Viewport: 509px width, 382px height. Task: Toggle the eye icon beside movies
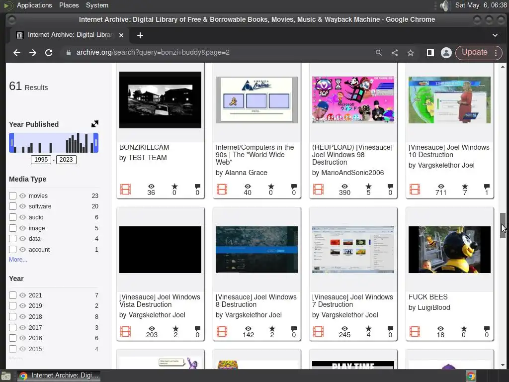tap(22, 196)
